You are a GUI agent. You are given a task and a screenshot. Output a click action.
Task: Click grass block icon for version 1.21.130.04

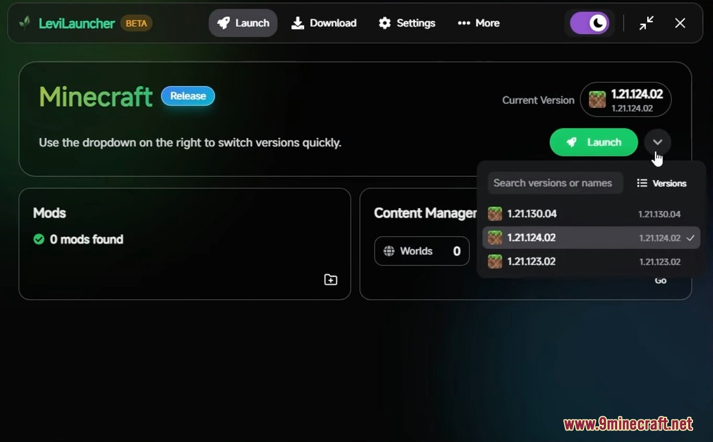point(495,214)
